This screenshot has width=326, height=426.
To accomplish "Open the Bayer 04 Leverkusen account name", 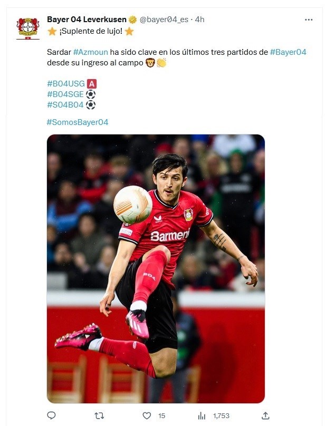I will coord(87,20).
